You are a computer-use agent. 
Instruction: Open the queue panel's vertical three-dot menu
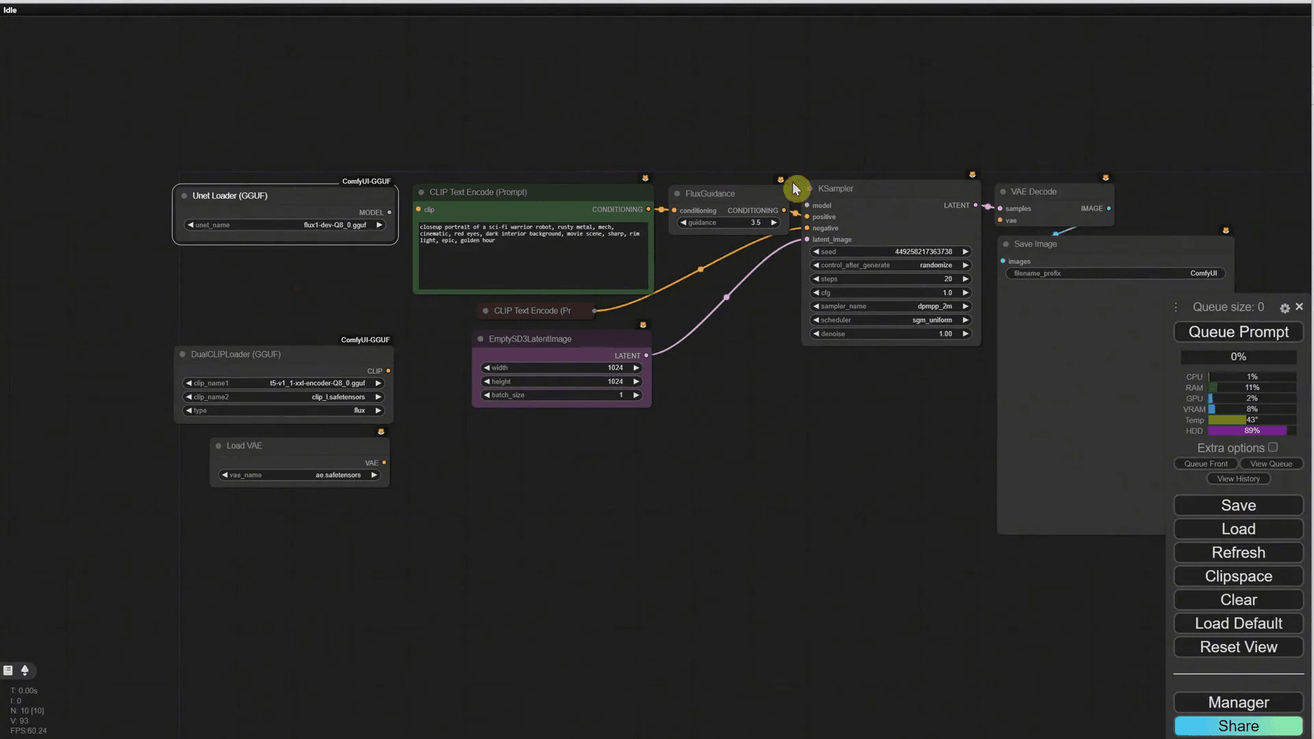click(1175, 307)
